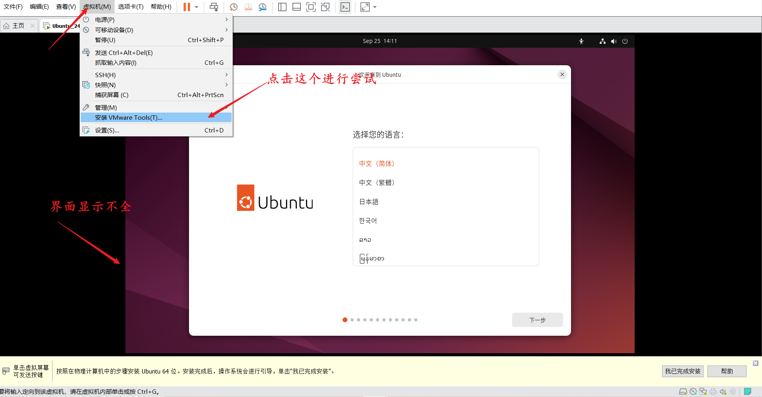The height and width of the screenshot is (397, 762).
Task: Click the 下一步 next button
Action: [538, 320]
